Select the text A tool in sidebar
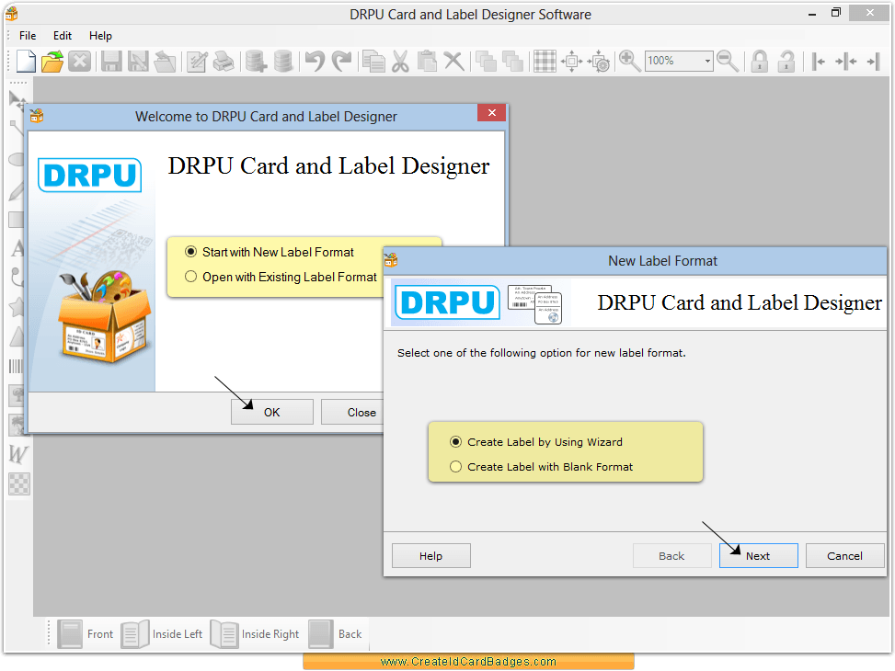895x671 pixels. [x=17, y=249]
